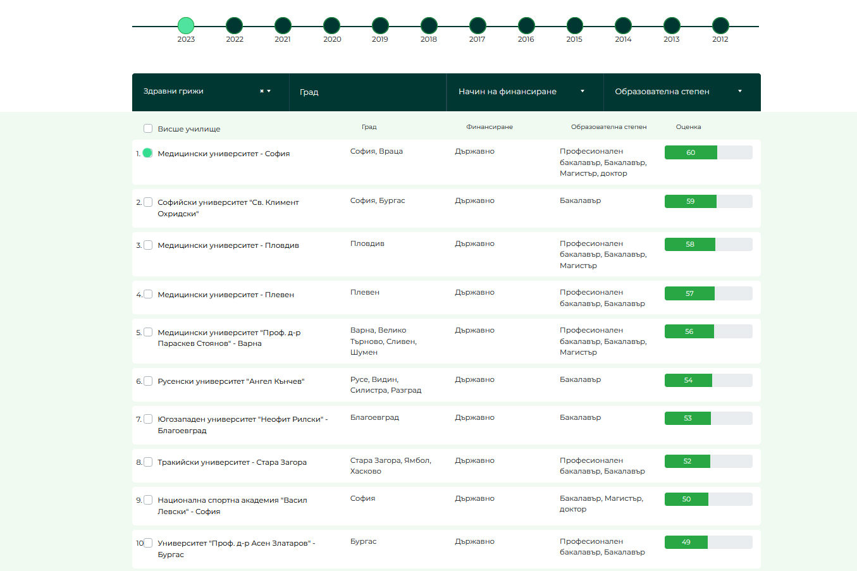Check Софийски университет Св. Климент Охридски checkbox
Viewport: 857px width, 571px height.
tap(148, 202)
